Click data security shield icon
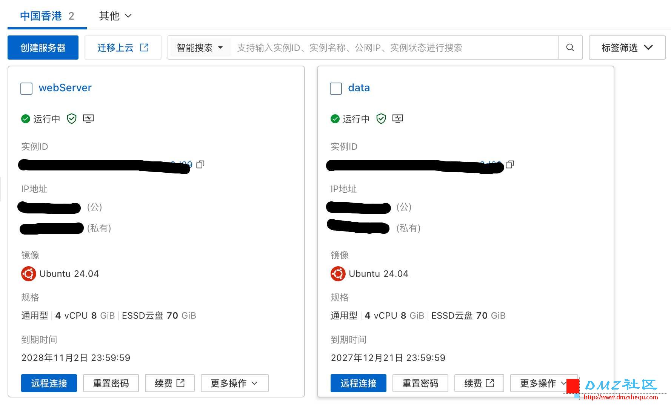This screenshot has width=671, height=405. [381, 119]
